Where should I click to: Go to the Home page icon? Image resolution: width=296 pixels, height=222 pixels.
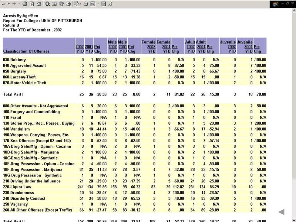click(x=39, y=4)
